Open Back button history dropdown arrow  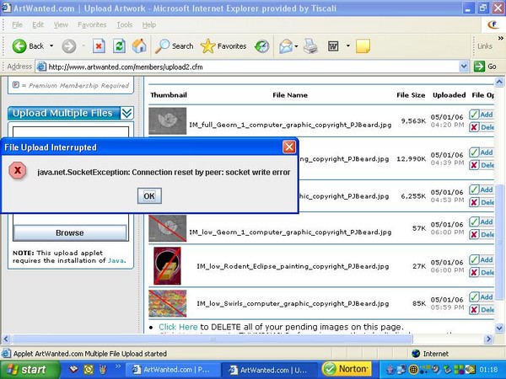(51, 46)
